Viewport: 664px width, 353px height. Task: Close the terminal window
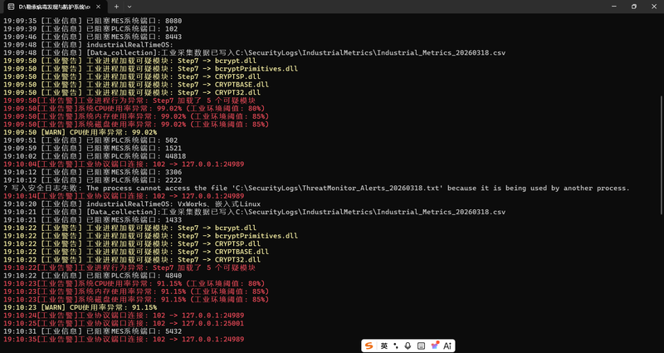654,7
